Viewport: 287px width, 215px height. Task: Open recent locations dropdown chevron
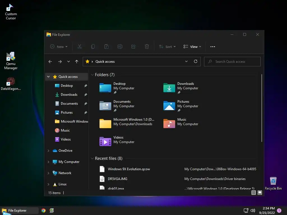pyautogui.click(x=68, y=62)
